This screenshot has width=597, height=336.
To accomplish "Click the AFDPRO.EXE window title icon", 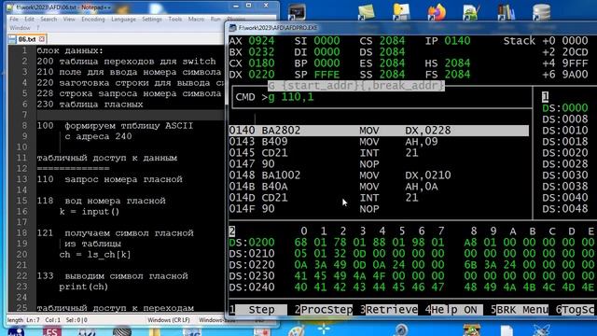I will pyautogui.click(x=232, y=28).
